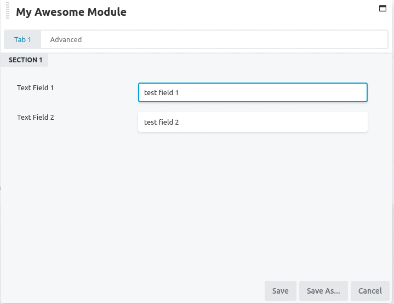Click the dotted drag handle beside the title

click(x=8, y=10)
